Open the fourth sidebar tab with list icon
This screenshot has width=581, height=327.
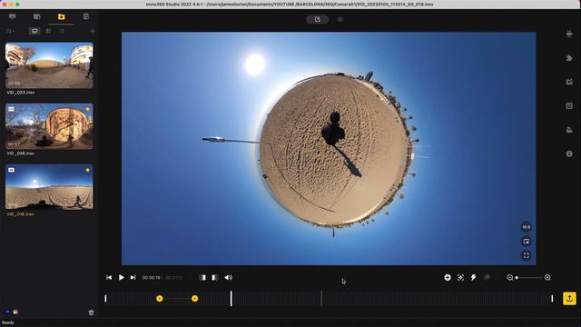(x=86, y=16)
